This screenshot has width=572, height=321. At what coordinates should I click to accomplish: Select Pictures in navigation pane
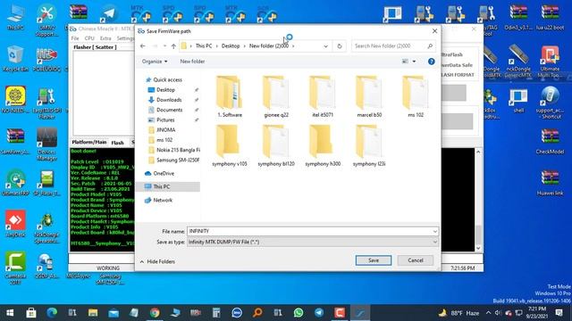(165, 119)
